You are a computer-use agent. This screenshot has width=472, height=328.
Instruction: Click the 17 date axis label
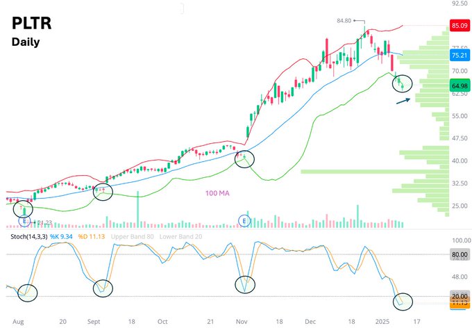pyautogui.click(x=416, y=322)
